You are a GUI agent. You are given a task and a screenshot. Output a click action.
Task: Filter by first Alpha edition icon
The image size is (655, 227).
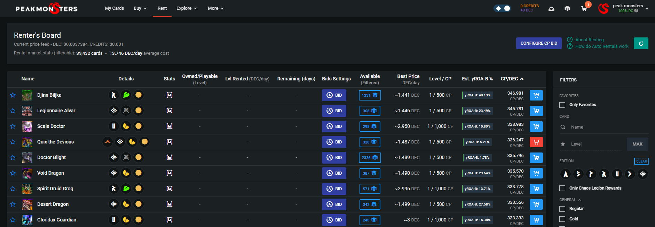click(566, 174)
